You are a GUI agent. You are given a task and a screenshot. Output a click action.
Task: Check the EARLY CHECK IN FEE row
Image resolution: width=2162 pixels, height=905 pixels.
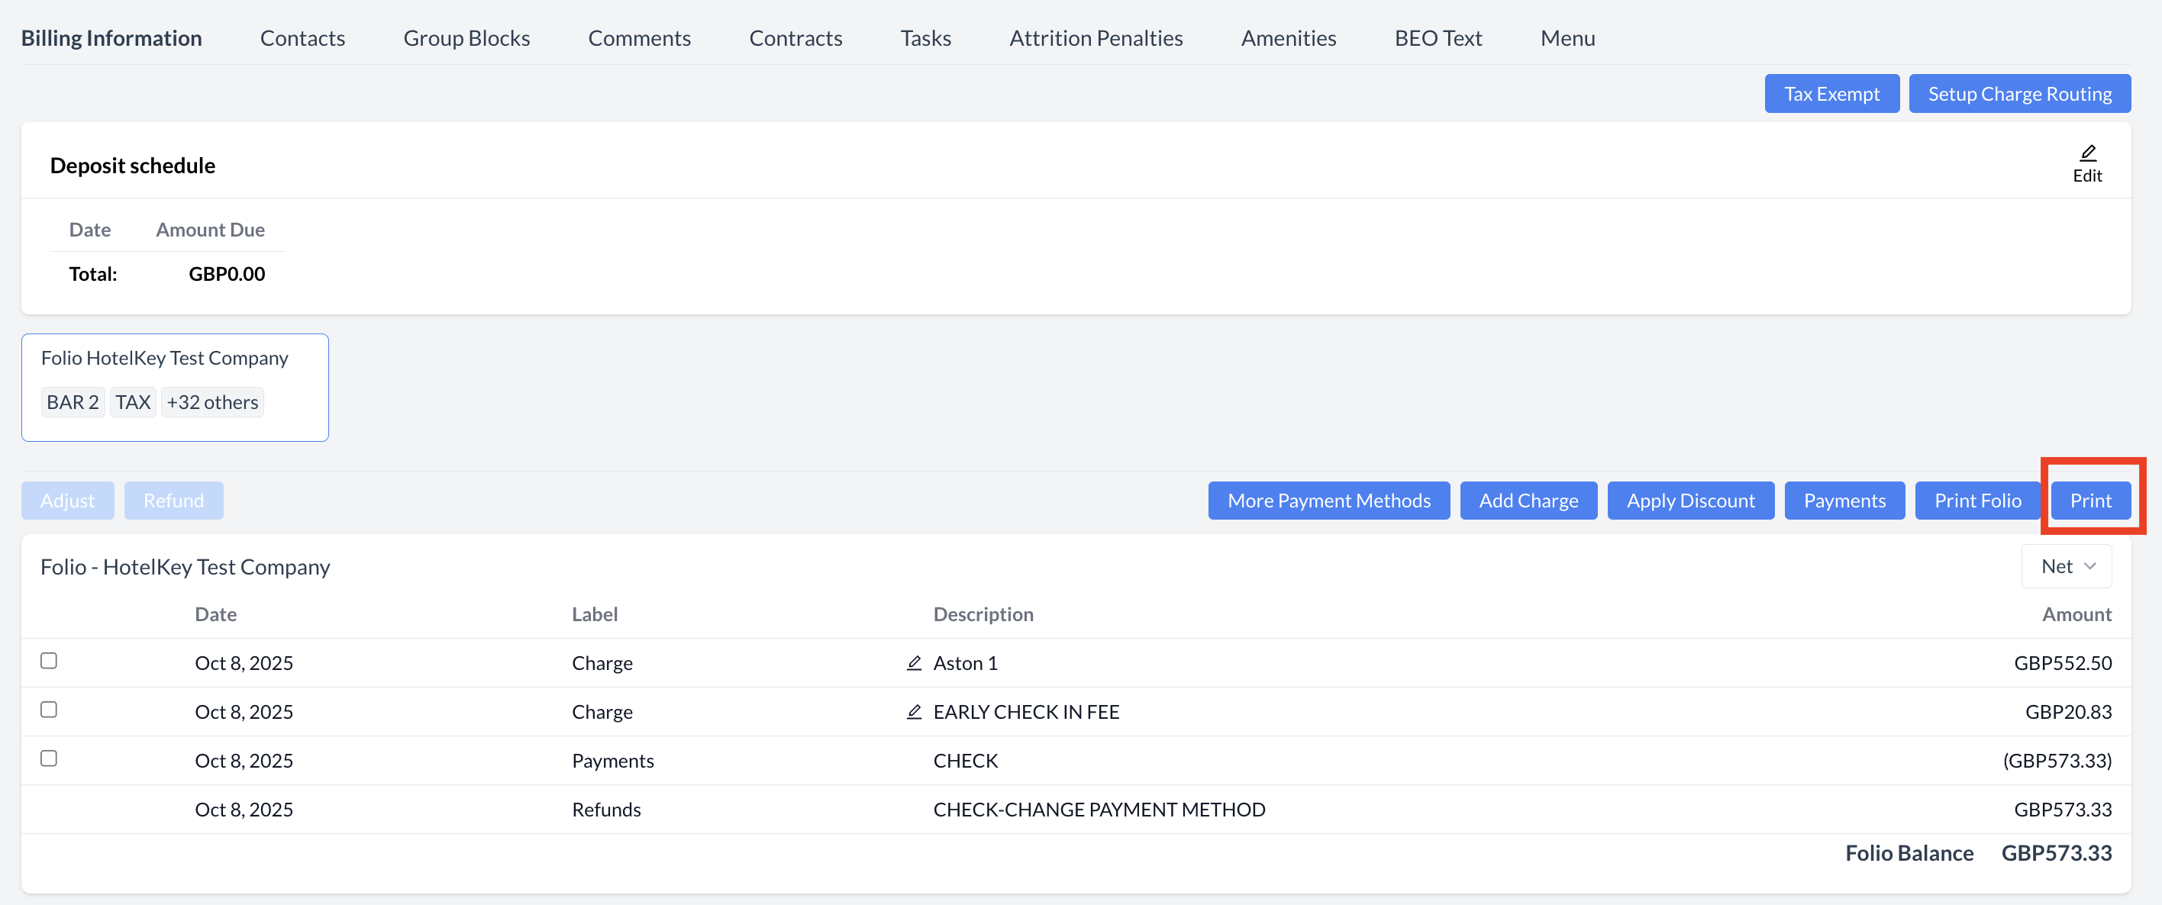coord(49,710)
